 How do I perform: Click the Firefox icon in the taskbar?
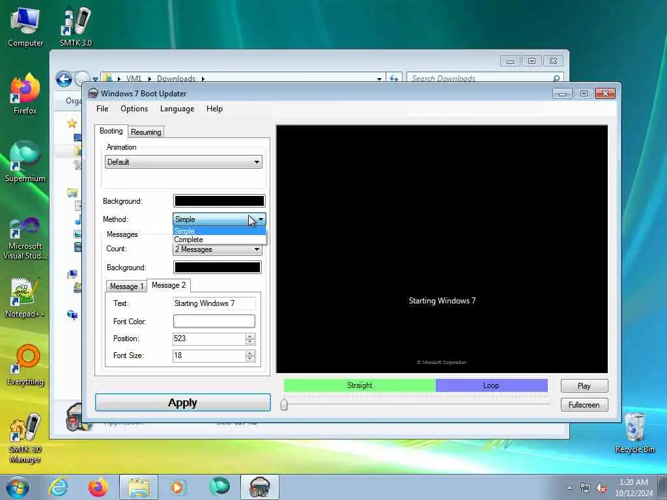coord(98,487)
